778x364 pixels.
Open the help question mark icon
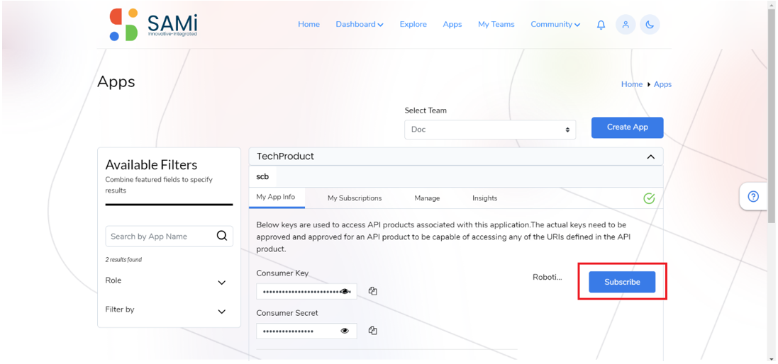click(753, 197)
